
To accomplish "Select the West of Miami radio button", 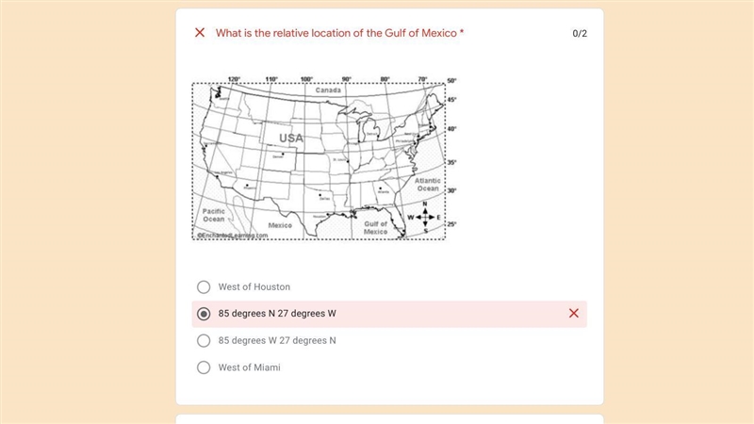I will click(x=204, y=367).
